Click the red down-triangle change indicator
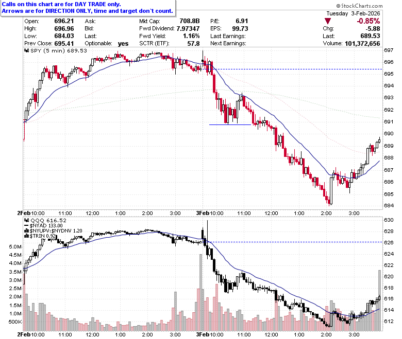Screen dimensions: 402x339 328,21
